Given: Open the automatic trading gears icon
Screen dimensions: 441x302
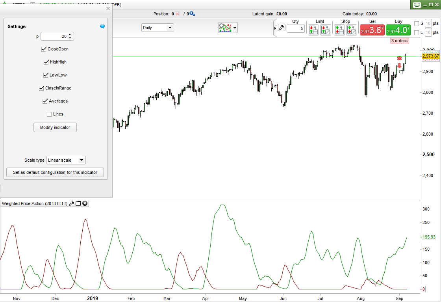Looking at the screenshot, I should point(193,14).
